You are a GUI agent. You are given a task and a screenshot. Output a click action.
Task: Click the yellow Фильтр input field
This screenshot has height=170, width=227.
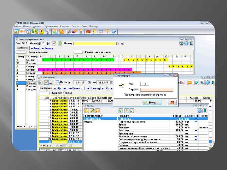pos(95,43)
